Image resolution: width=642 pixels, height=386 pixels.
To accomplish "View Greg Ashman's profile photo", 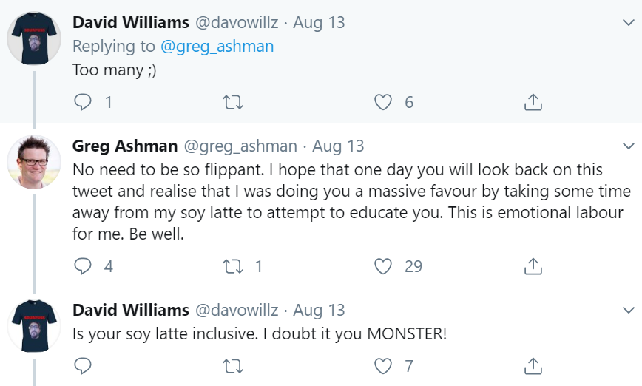I will (34, 163).
